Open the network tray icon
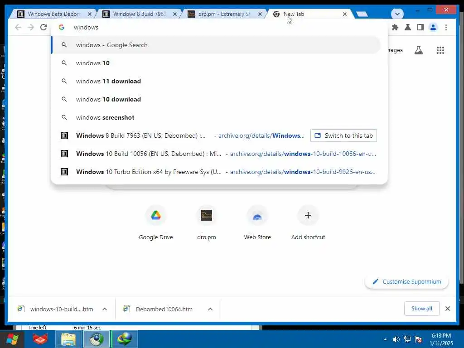This screenshot has height=348, width=464. tap(407, 339)
